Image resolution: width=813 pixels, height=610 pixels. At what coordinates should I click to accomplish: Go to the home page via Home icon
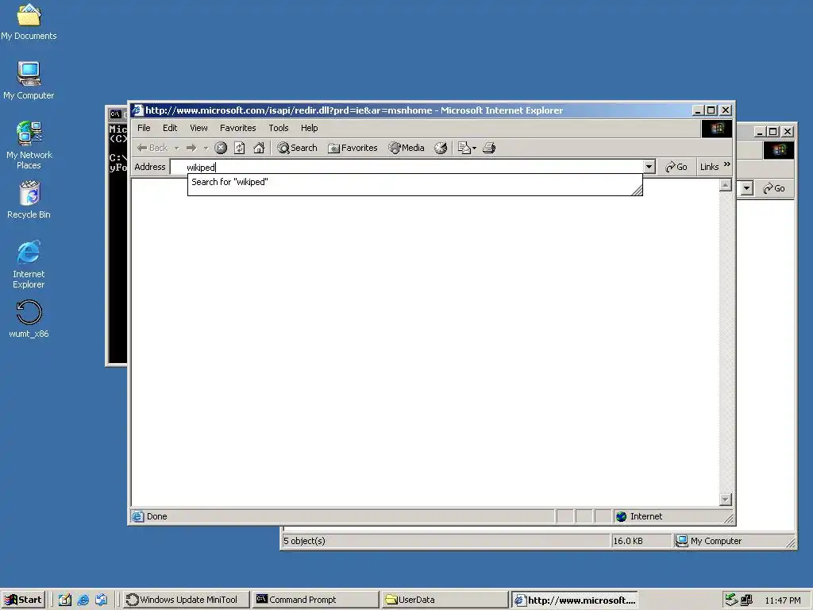click(259, 148)
